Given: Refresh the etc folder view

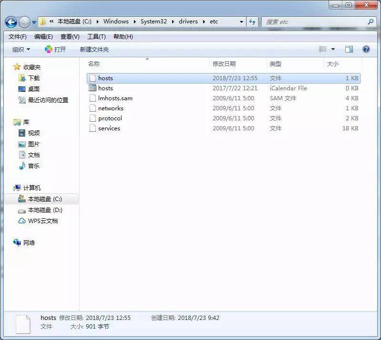Looking at the screenshot, I should tap(252, 22).
